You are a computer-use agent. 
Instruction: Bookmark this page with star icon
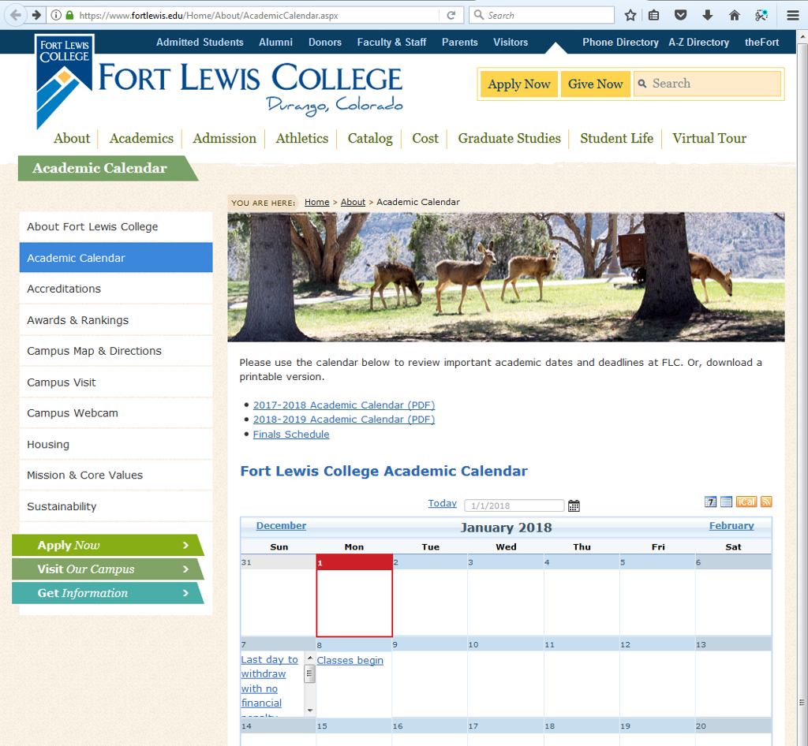point(630,15)
